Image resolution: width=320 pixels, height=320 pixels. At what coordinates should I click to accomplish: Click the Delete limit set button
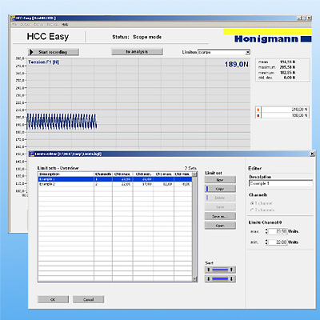(220, 198)
